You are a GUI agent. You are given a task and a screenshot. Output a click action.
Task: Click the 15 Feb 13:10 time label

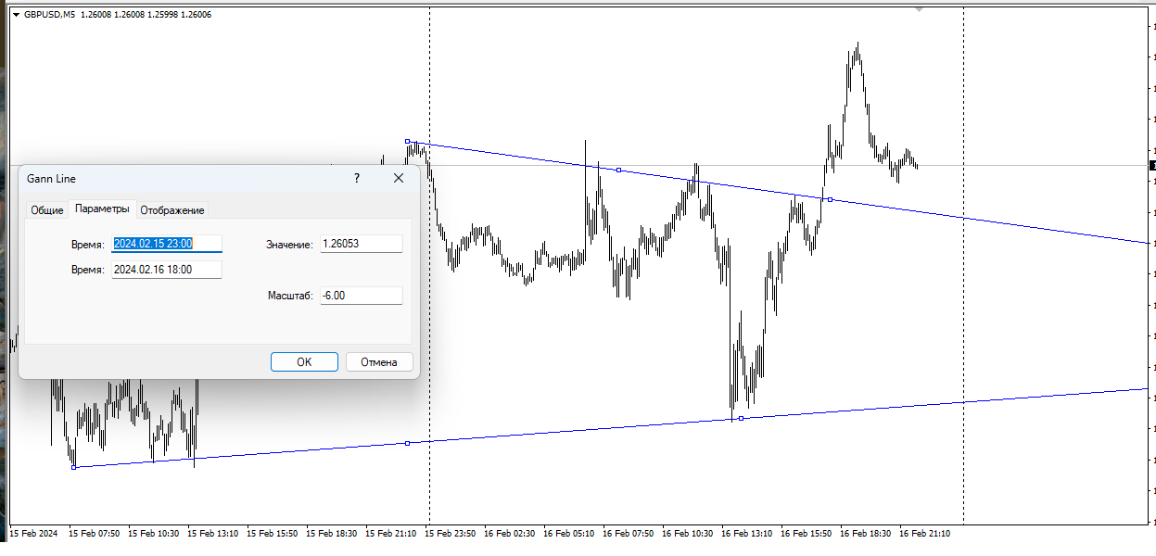[212, 534]
